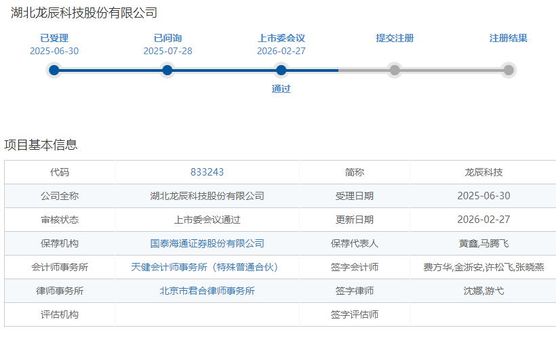Click the 提交注册 stage label
Screen dimensions: 556x347
pos(395,38)
